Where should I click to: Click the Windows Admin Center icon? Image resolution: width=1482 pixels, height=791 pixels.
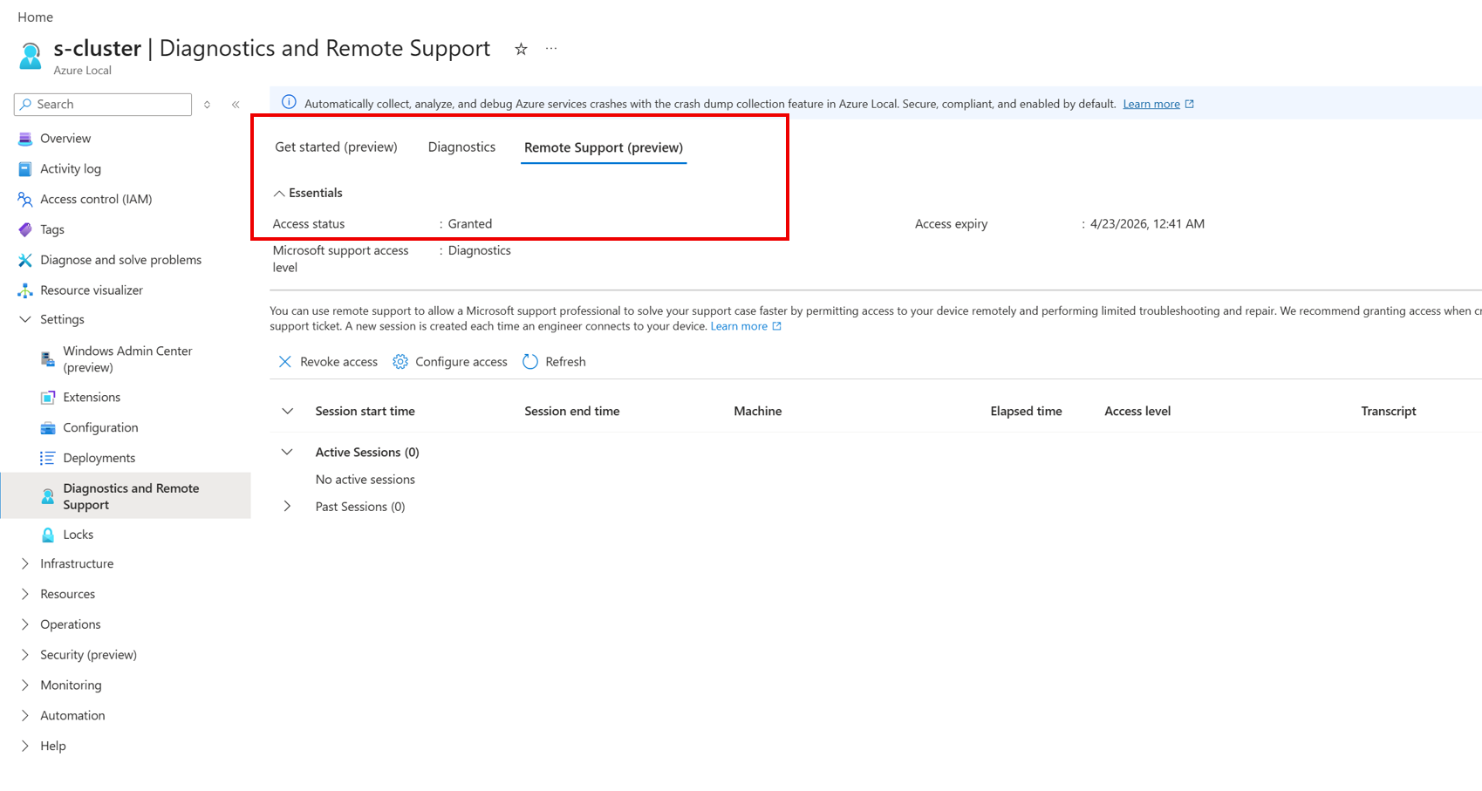click(x=48, y=359)
